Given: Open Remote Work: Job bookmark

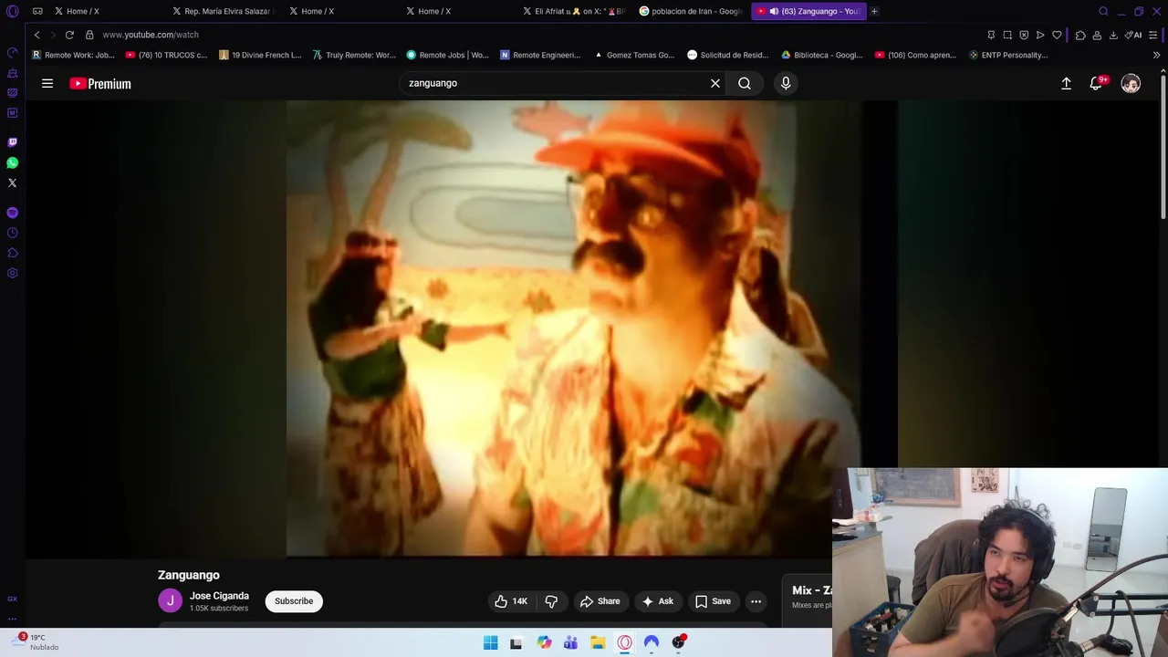Looking at the screenshot, I should click(x=73, y=55).
